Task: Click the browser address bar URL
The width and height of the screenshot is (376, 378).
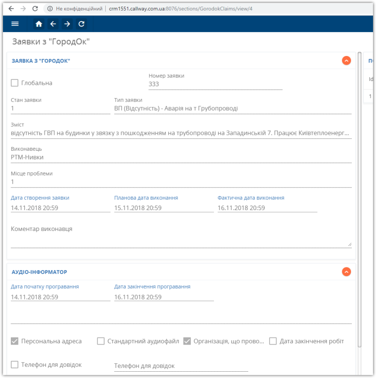Action: pos(180,9)
